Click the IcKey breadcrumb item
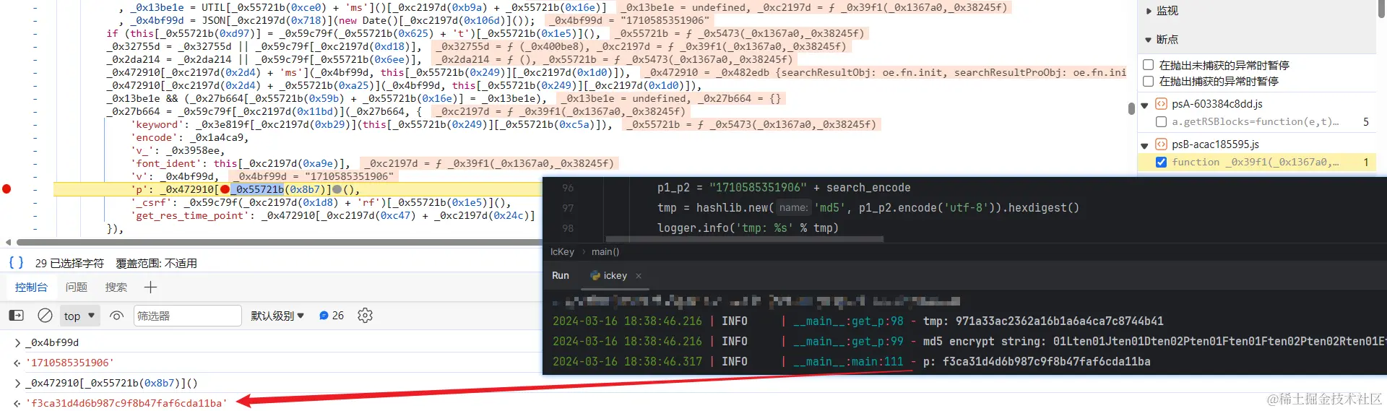The width and height of the screenshot is (1387, 411). pyautogui.click(x=562, y=252)
